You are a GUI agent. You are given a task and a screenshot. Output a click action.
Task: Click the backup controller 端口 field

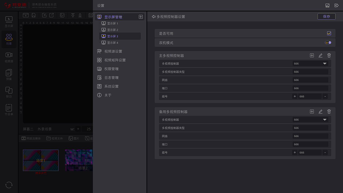[310, 144]
